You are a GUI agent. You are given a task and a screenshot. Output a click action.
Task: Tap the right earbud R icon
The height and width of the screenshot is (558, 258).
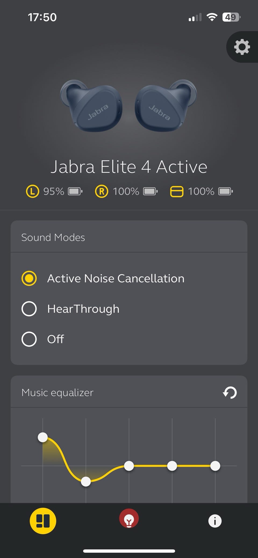pyautogui.click(x=102, y=191)
